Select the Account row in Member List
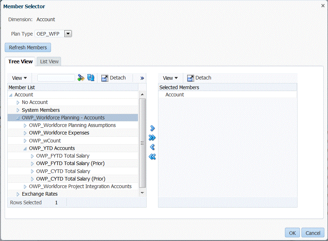Image resolution: width=328 pixels, height=241 pixels. click(x=73, y=95)
